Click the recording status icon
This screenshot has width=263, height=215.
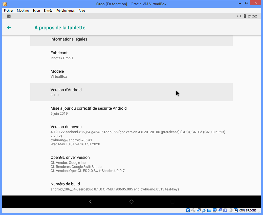point(220,210)
